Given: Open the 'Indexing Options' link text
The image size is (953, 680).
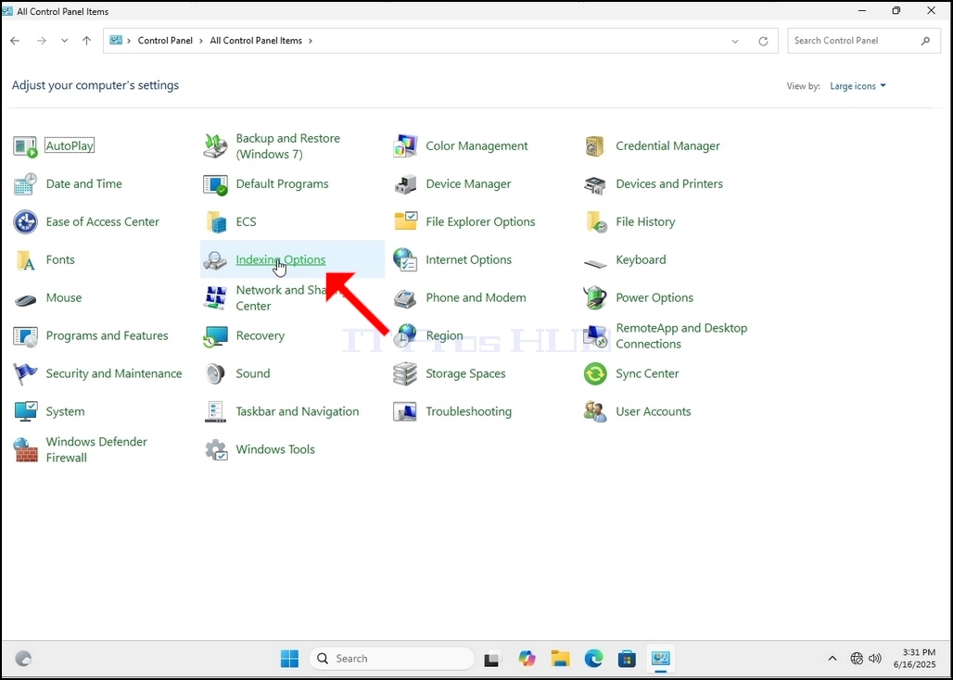Looking at the screenshot, I should 281,259.
